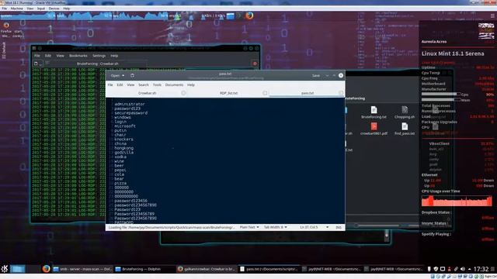The image size is (497, 279).
Task: Click the volume icon in system tray
Action: point(463,269)
